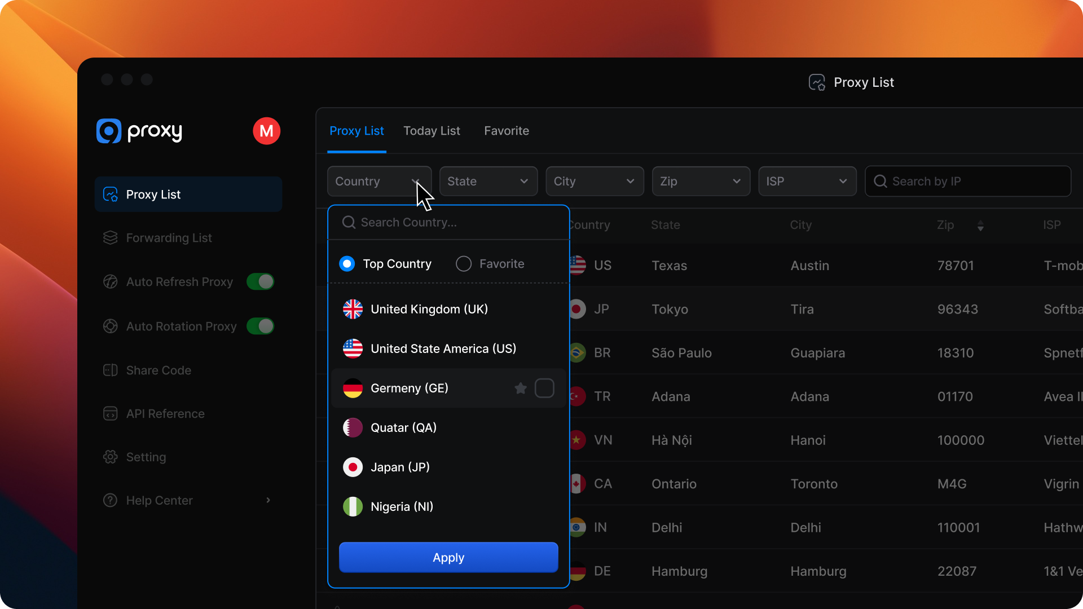Viewport: 1083px width, 609px height.
Task: Click the star icon next to Germeny
Action: point(521,388)
